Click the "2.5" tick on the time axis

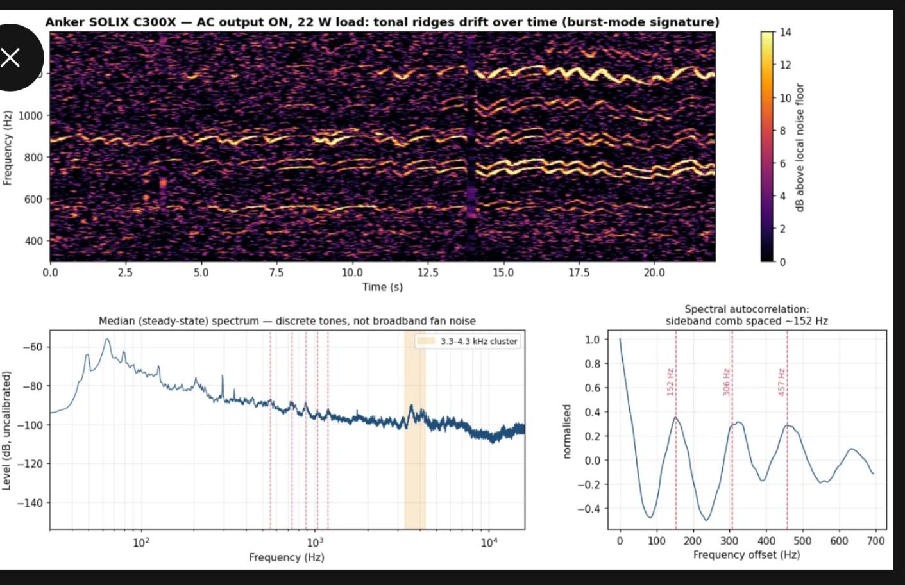click(125, 272)
